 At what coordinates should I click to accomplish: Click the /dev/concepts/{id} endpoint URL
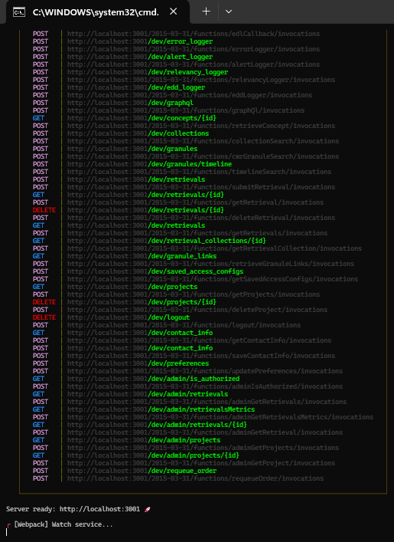[142, 118]
